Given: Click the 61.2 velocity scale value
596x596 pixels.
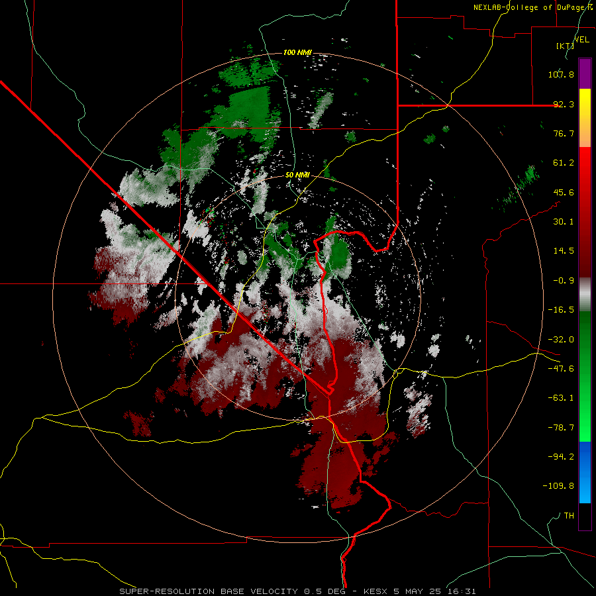Looking at the screenshot, I should [x=564, y=163].
